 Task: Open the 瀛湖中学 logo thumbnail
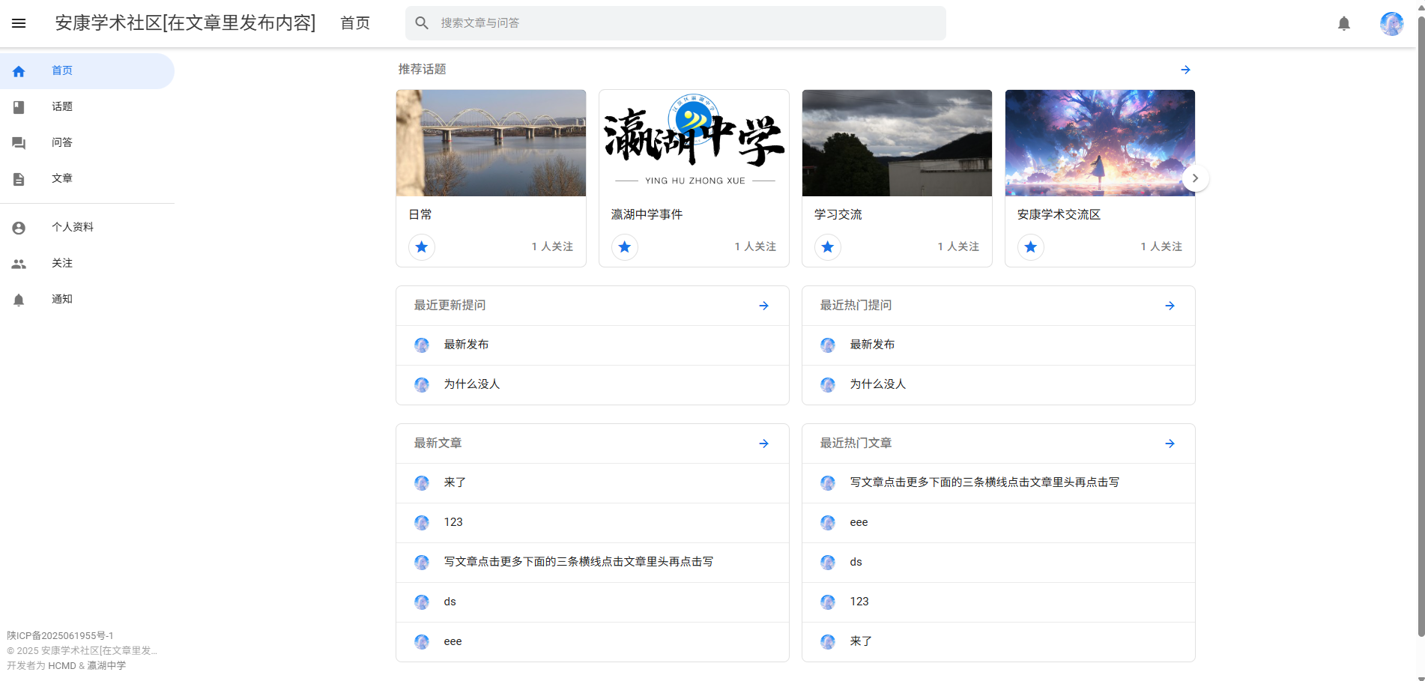(x=694, y=143)
